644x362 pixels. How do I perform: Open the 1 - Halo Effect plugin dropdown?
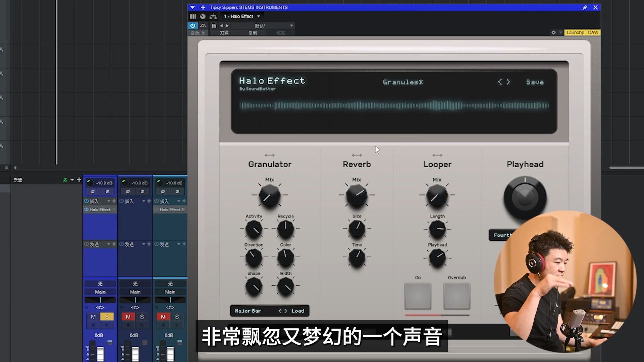click(242, 16)
